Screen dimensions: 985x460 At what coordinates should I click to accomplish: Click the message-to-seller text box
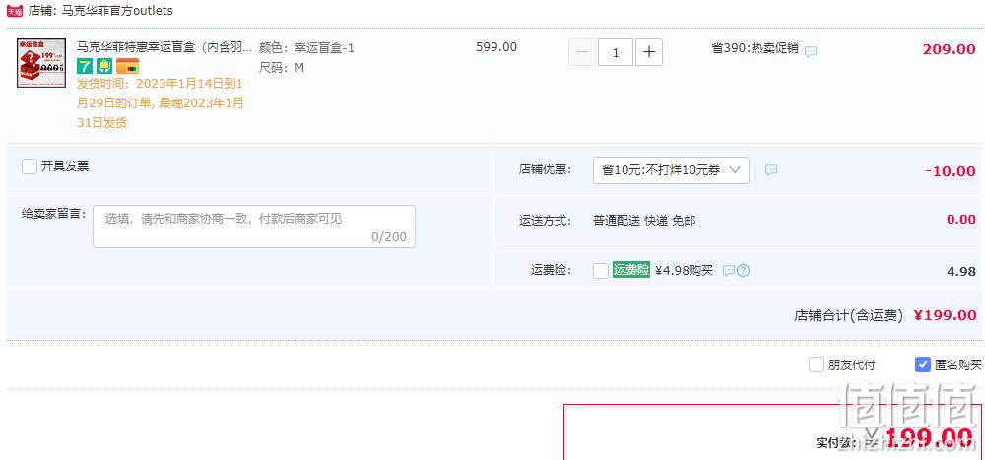tap(254, 227)
